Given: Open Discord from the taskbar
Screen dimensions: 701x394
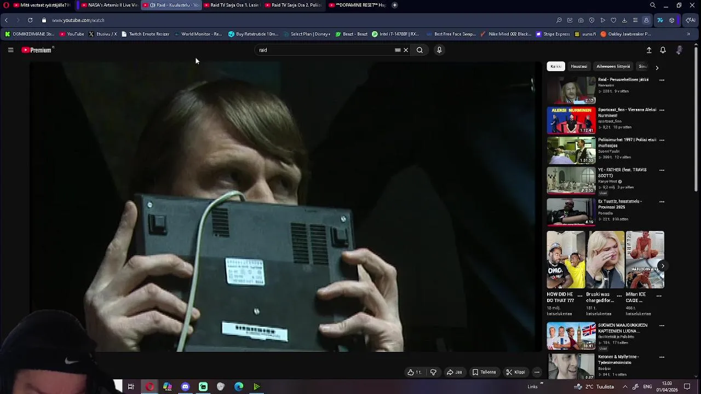Looking at the screenshot, I should [185, 387].
